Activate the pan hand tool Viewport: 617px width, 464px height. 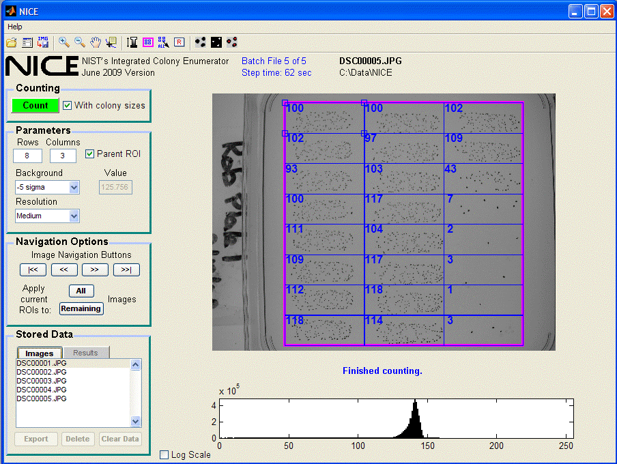click(96, 42)
